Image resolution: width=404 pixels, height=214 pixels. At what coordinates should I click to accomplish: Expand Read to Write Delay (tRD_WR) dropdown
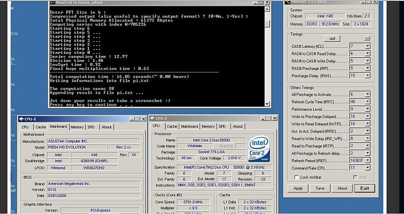click(368, 138)
